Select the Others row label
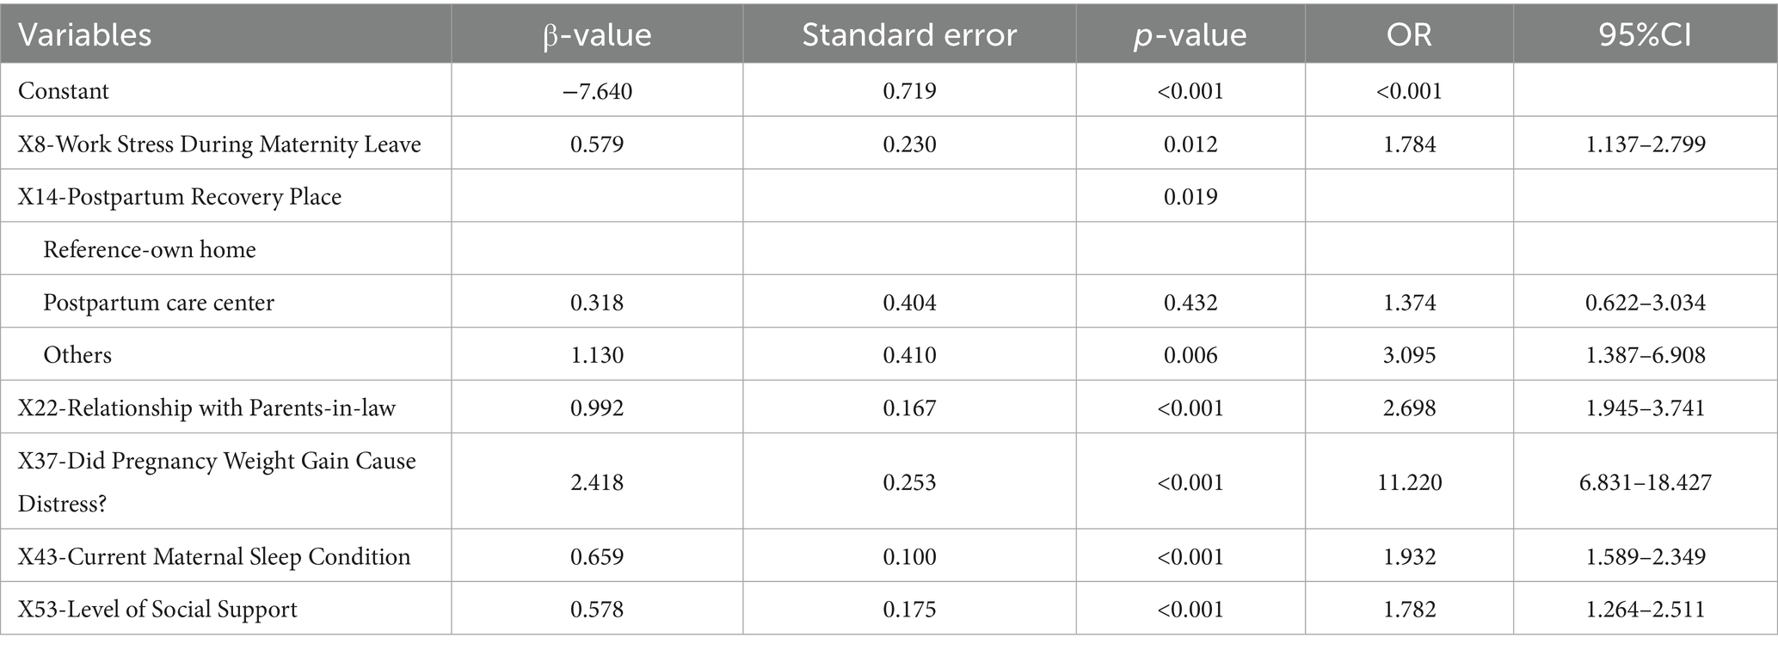 pos(77,355)
